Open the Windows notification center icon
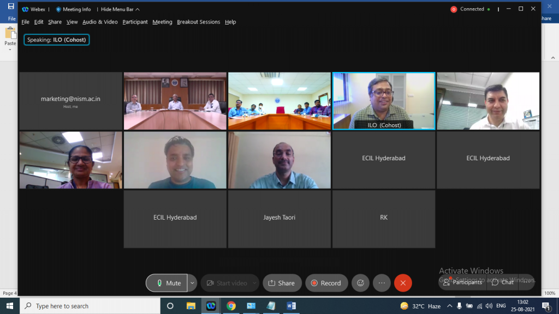 pyautogui.click(x=545, y=306)
